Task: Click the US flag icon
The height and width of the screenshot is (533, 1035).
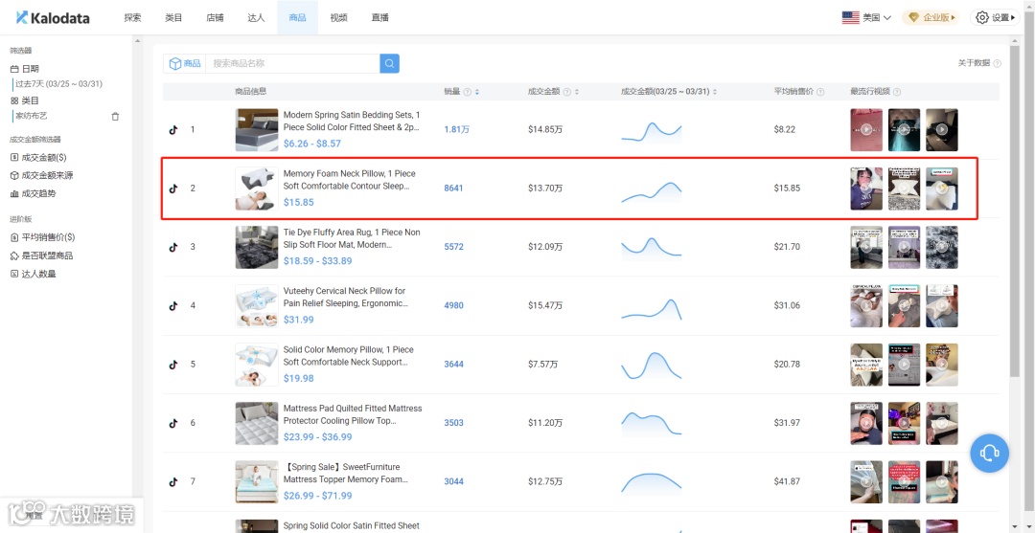Action: (x=850, y=18)
